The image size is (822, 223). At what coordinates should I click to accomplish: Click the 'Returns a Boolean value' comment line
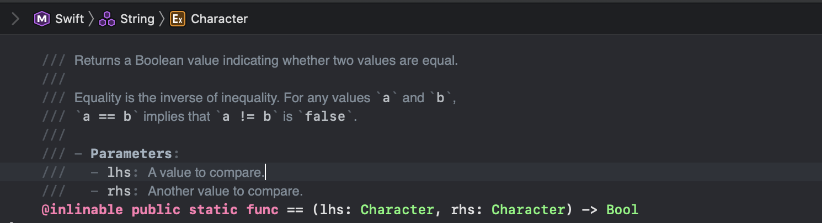[x=266, y=60]
